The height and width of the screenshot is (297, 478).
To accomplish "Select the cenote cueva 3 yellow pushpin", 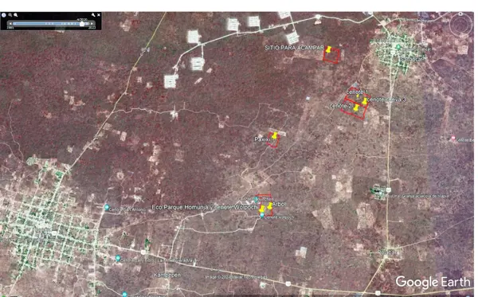I will (x=365, y=101).
